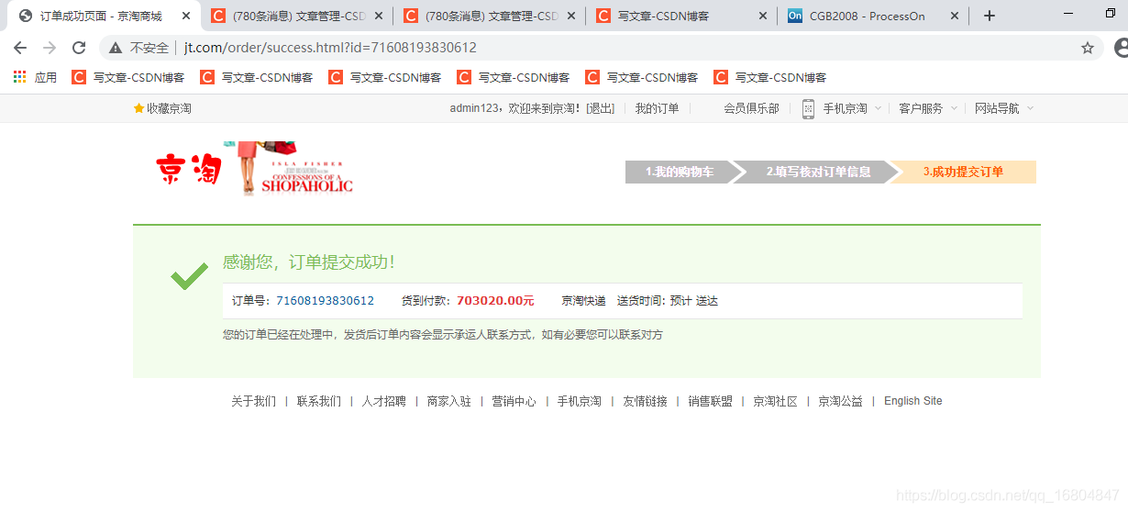Viewport: 1128px width, 512px height.
Task: Close the first 文章管理-CSDN tab
Action: 379,16
